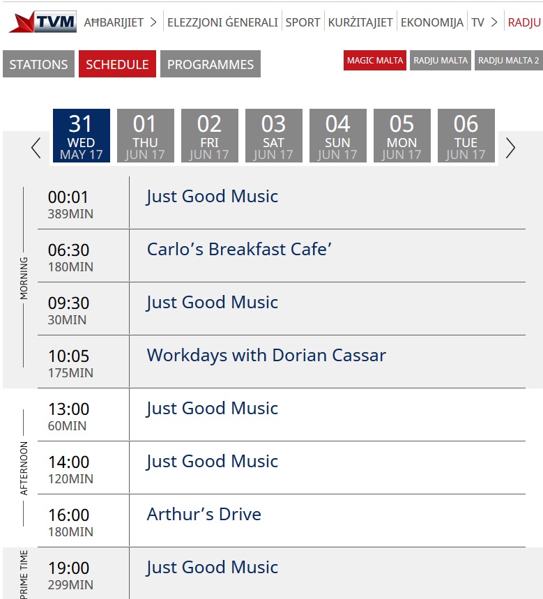543x599 pixels.
Task: Click the 16:00 time slot
Action: (69, 515)
